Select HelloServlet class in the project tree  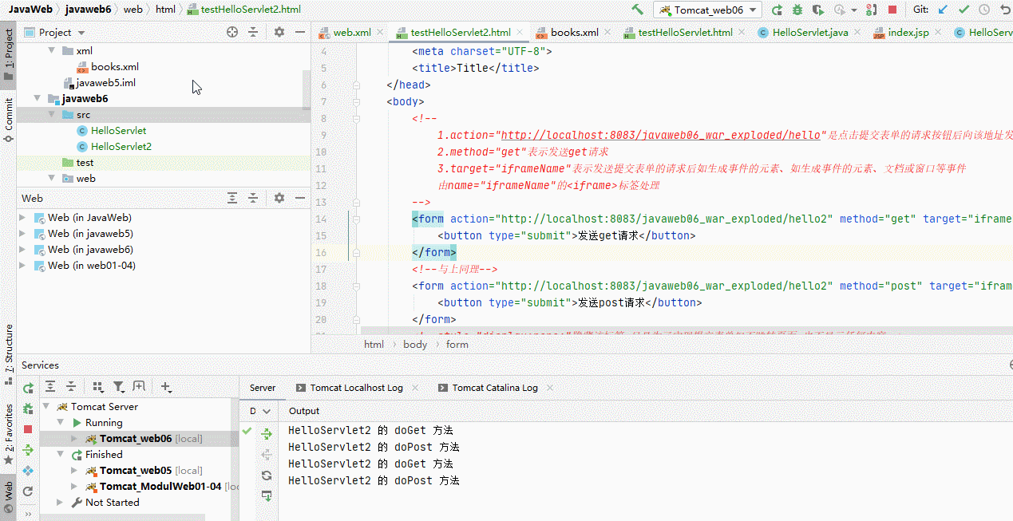pos(111,131)
